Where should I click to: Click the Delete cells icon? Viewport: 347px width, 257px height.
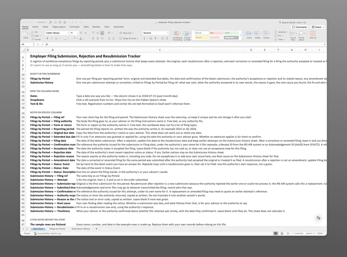click(x=257, y=33)
